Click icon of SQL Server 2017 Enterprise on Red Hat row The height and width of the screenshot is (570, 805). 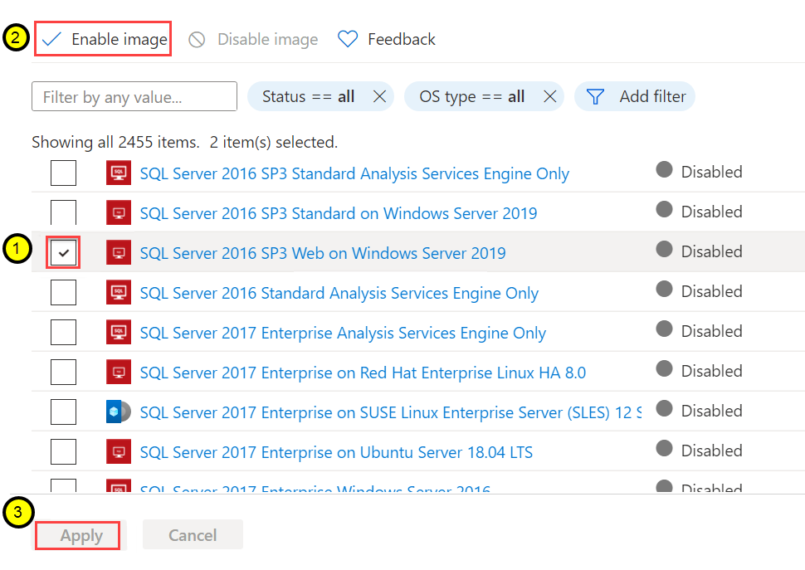119,372
